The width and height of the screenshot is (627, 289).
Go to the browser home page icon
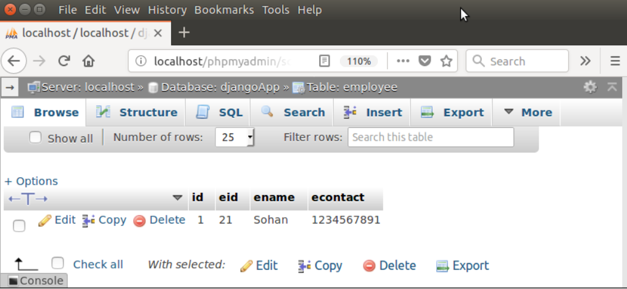88,61
